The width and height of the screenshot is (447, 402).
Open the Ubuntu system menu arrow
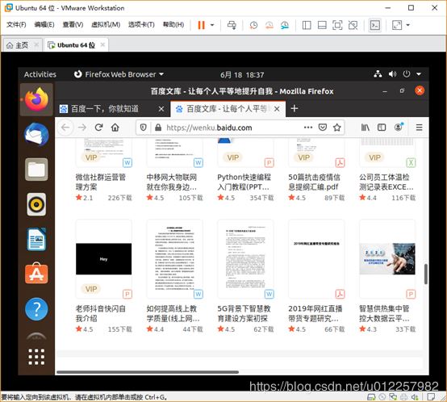point(419,74)
